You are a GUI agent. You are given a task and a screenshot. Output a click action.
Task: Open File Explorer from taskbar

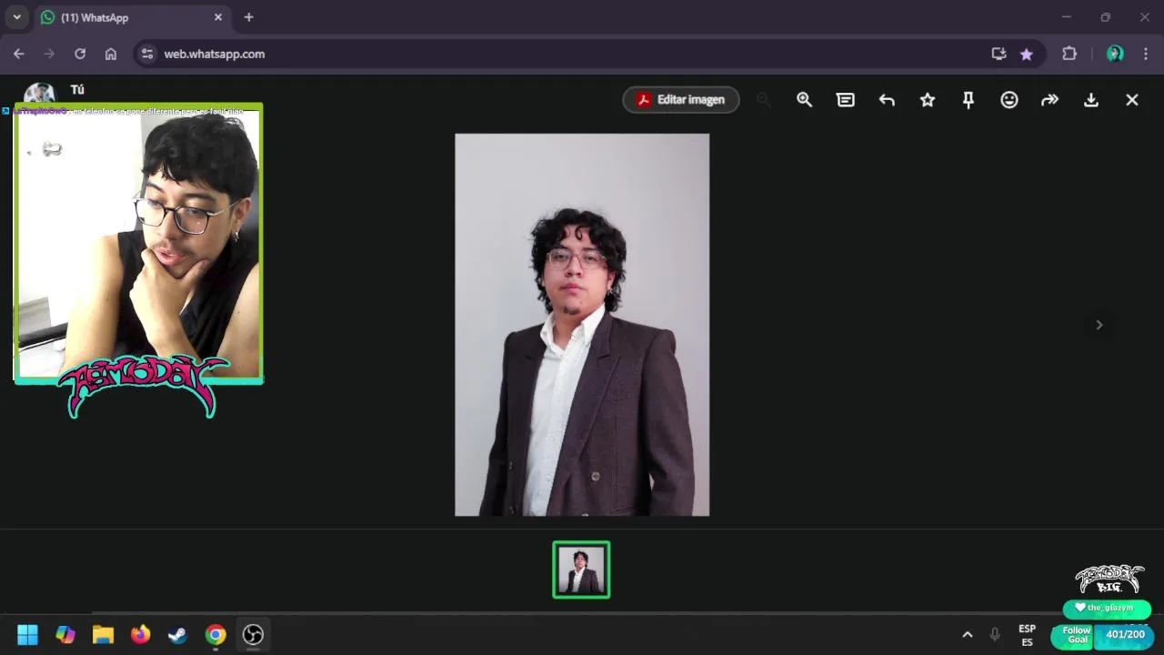coord(103,635)
